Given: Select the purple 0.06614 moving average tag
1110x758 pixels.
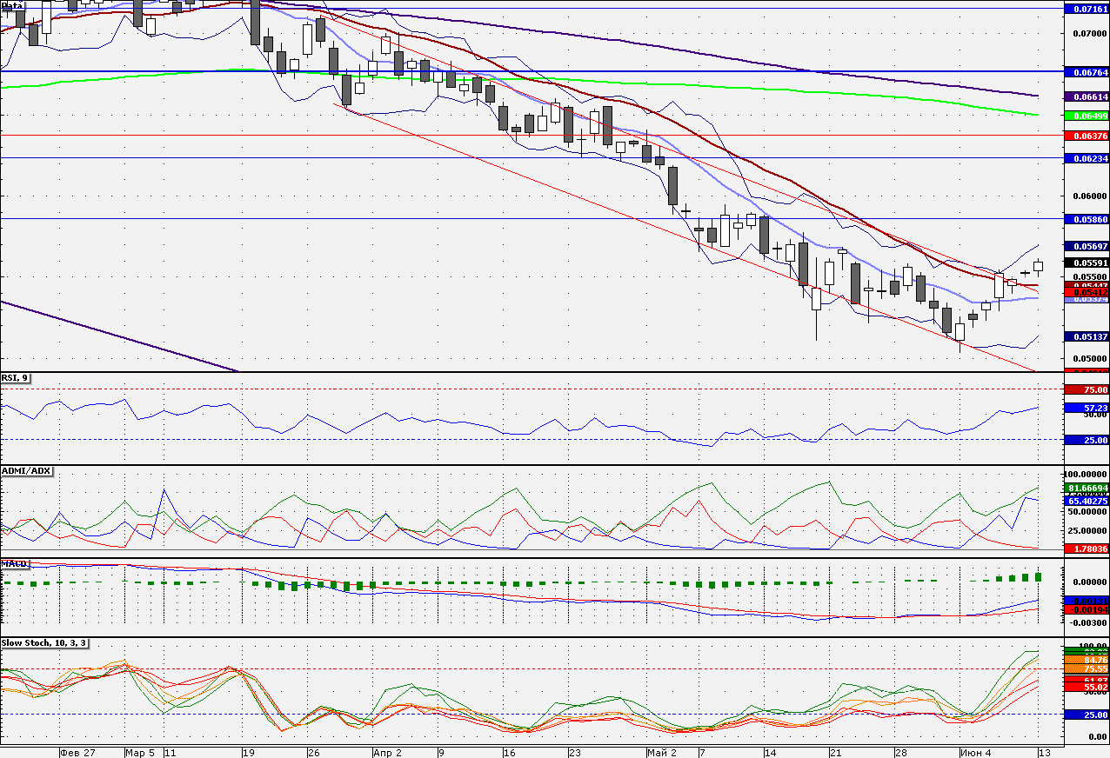Looking at the screenshot, I should pos(1087,96).
